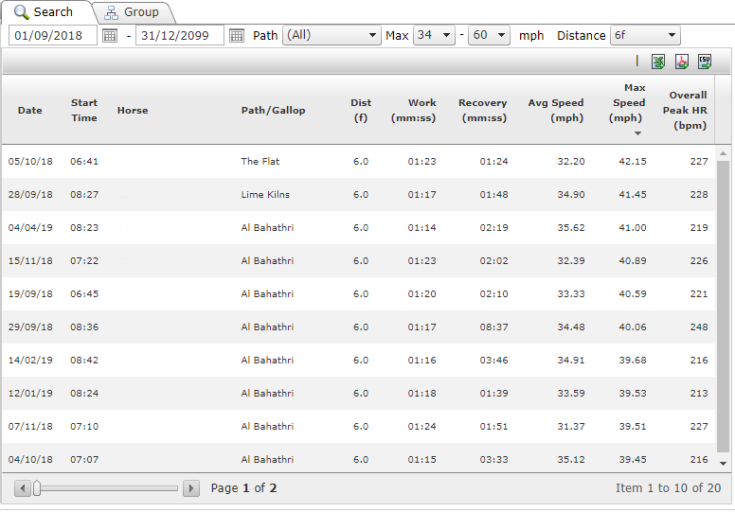Click max speed value 41.45
Viewport: 735px width, 512px height.
(x=633, y=195)
